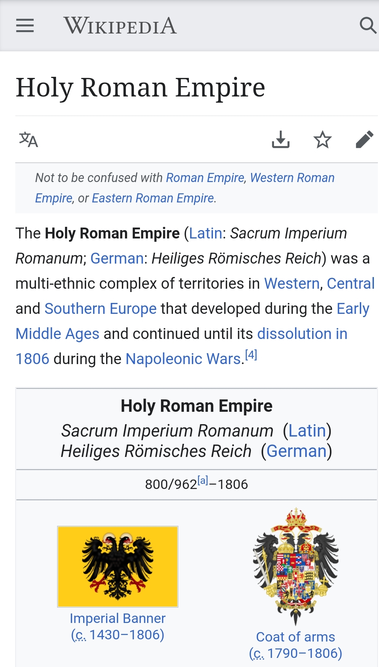Viewport: 379px width, 667px height.
Task: Open the German link in the infobox
Action: 297,451
